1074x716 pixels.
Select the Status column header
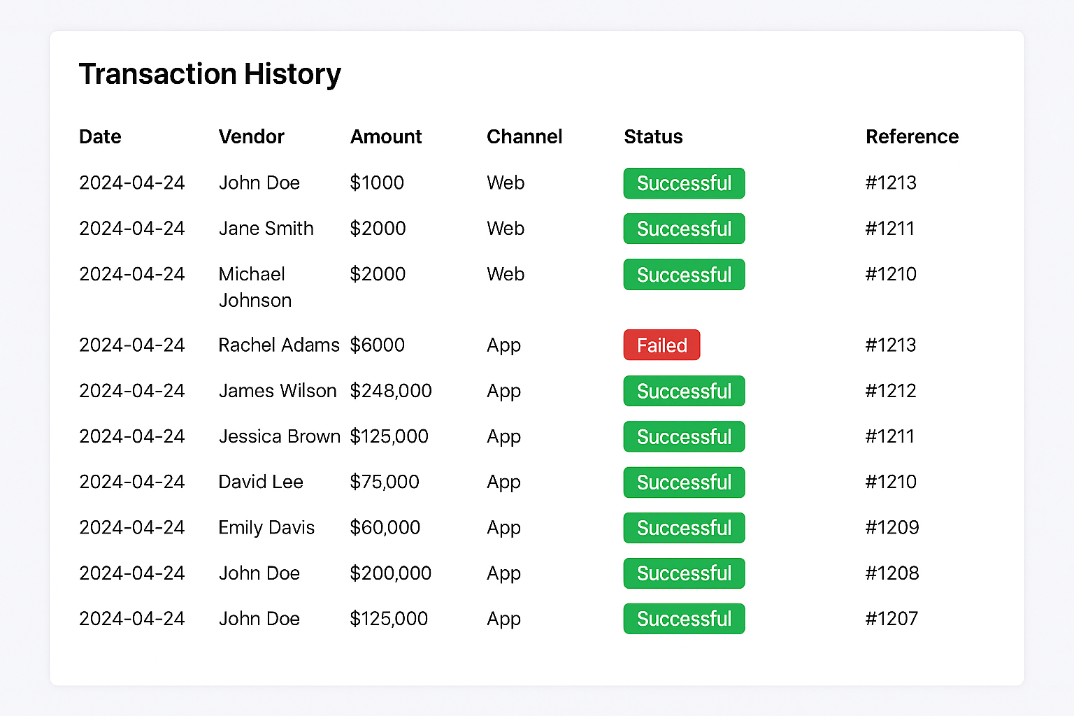pos(653,137)
